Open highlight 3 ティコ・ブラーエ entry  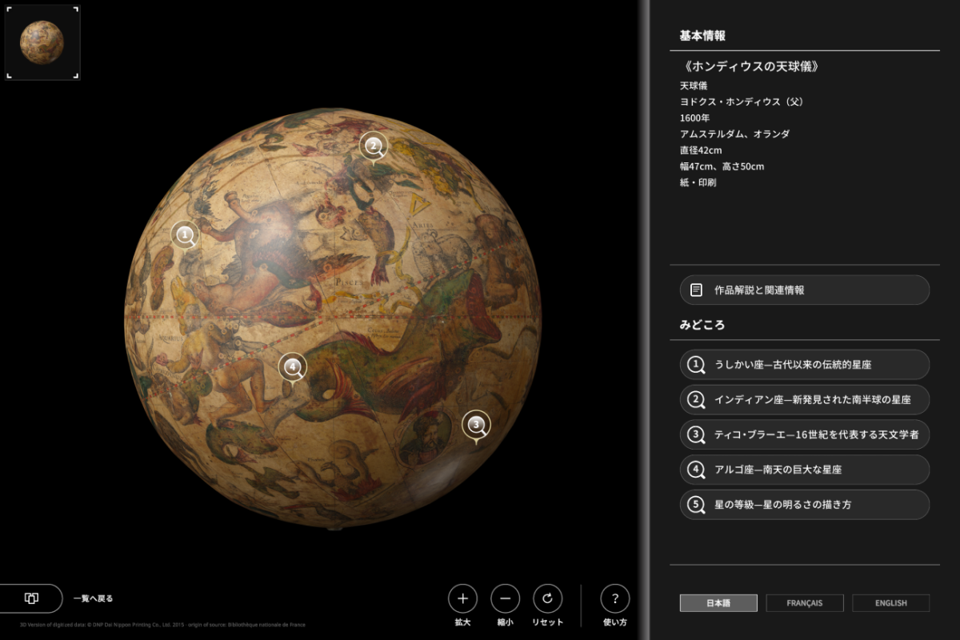[x=804, y=434]
